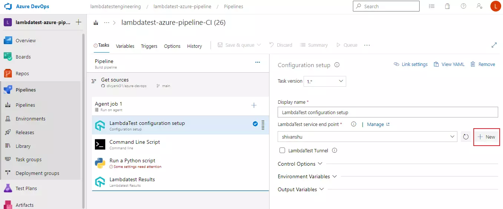Open the Save & queue dropdown
Screen dimensions: 503x209
[239, 45]
